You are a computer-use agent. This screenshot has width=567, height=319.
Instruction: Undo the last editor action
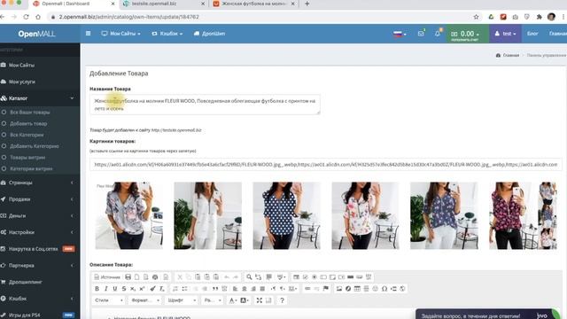point(227,277)
